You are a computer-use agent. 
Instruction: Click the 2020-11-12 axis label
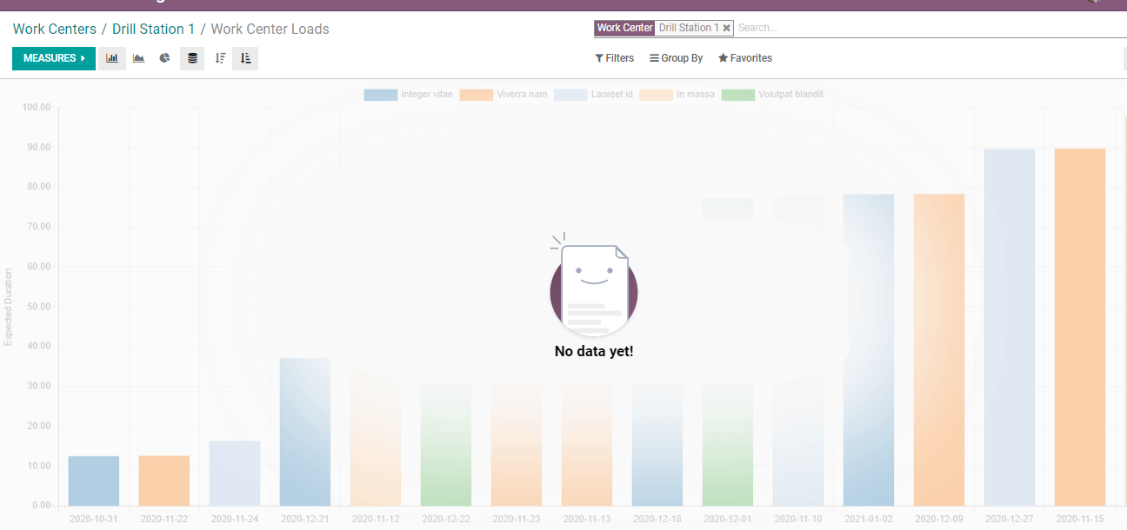tap(376, 519)
